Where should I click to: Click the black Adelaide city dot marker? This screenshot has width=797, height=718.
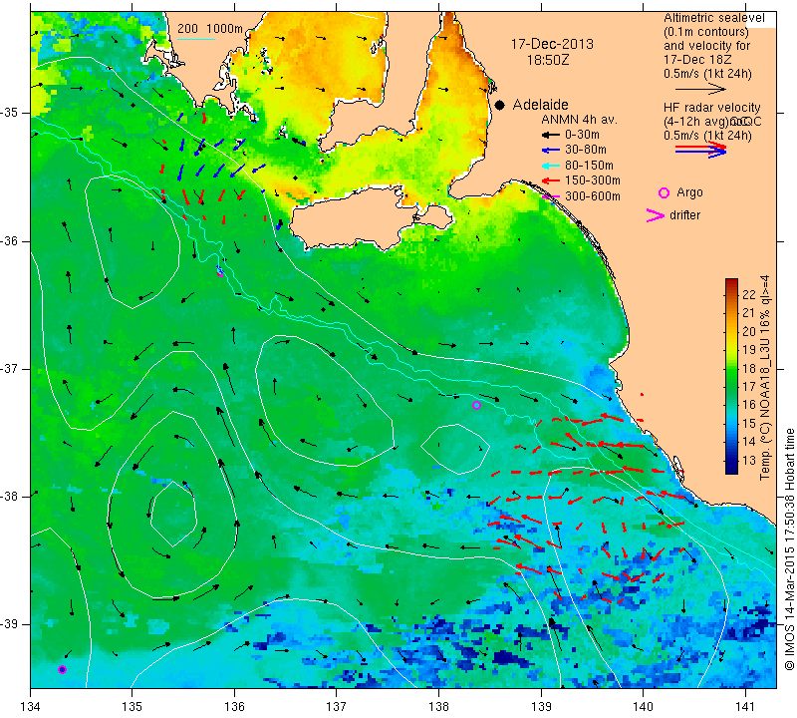[500, 105]
